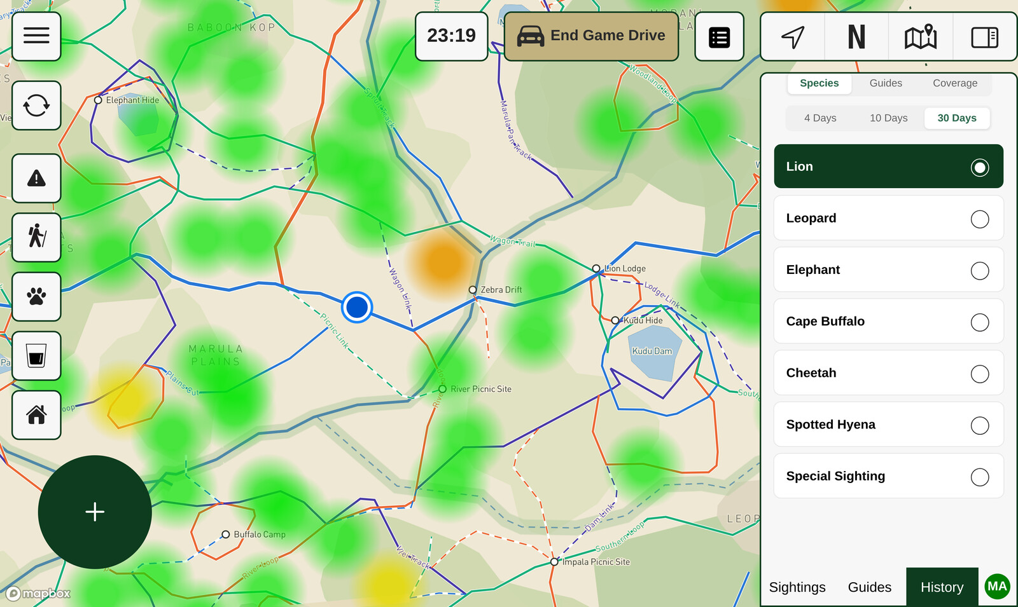
Task: Tap the Wagon Trail label
Action: [513, 242]
